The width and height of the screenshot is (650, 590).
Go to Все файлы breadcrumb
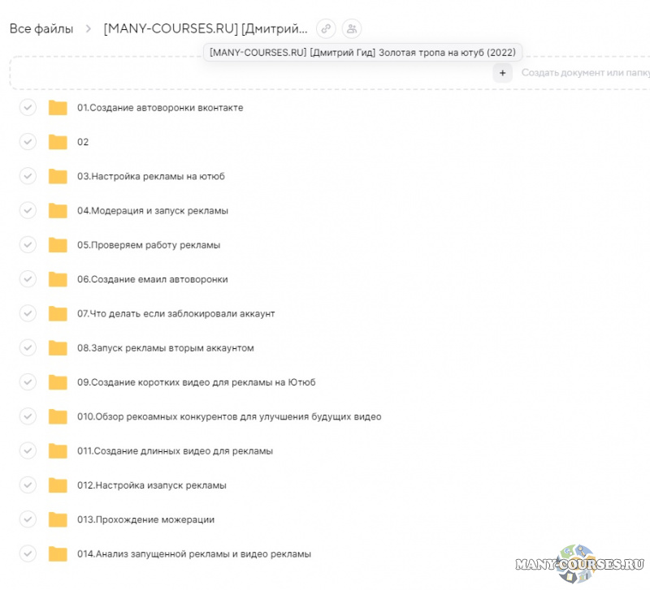coord(41,29)
